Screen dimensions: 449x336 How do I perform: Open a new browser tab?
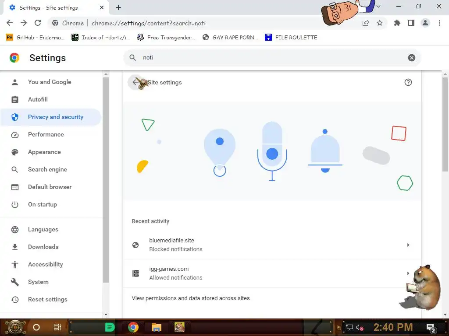point(118,8)
